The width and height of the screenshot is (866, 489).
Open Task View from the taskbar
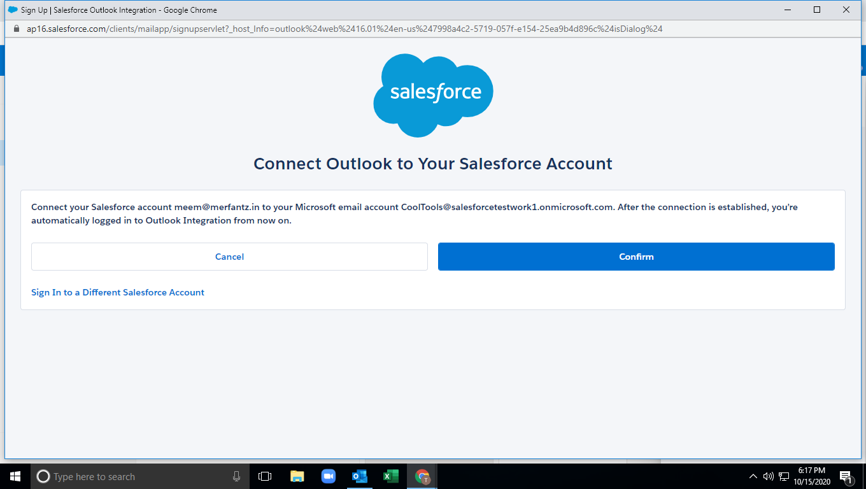tap(265, 476)
